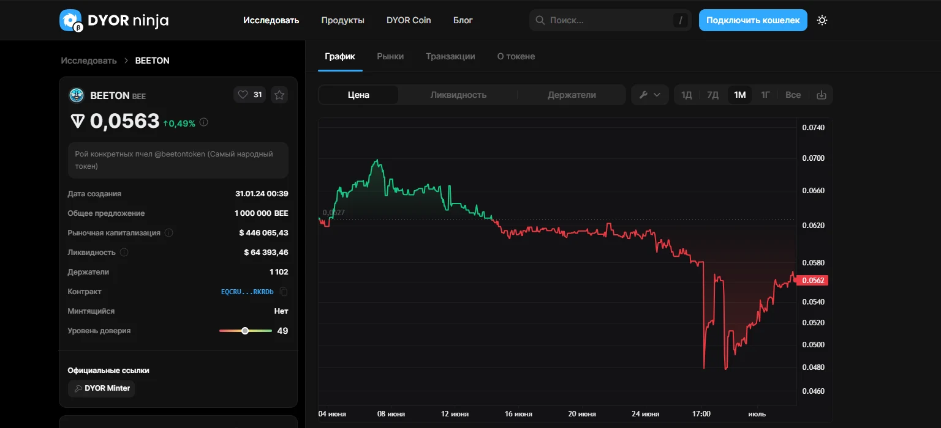This screenshot has width=941, height=428.
Task: Click the trust level slider handle
Action: coord(245,331)
